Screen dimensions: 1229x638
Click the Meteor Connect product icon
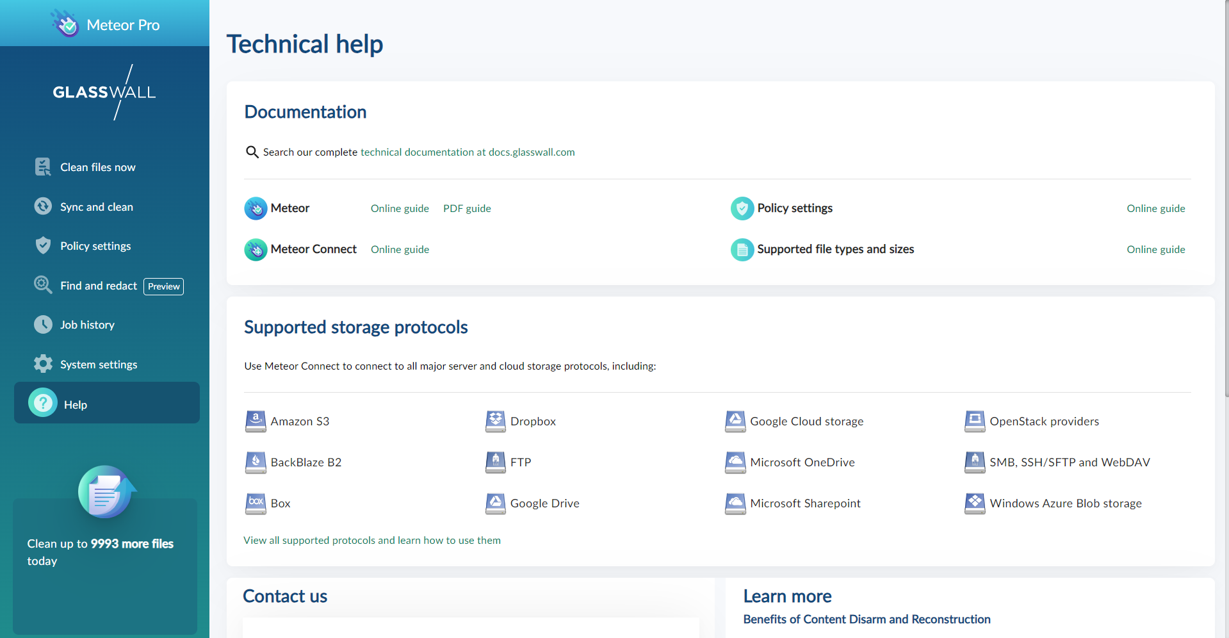256,249
